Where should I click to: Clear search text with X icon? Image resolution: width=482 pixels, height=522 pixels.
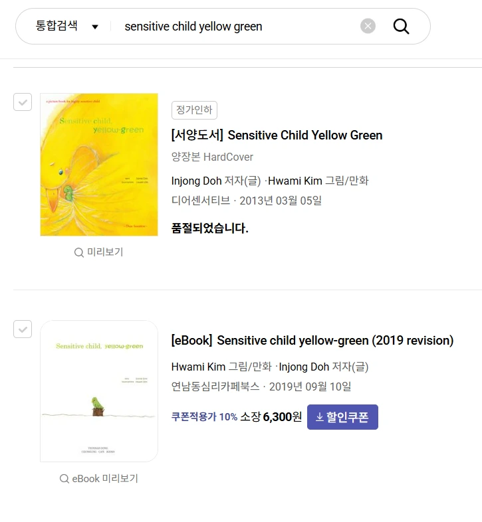(368, 26)
